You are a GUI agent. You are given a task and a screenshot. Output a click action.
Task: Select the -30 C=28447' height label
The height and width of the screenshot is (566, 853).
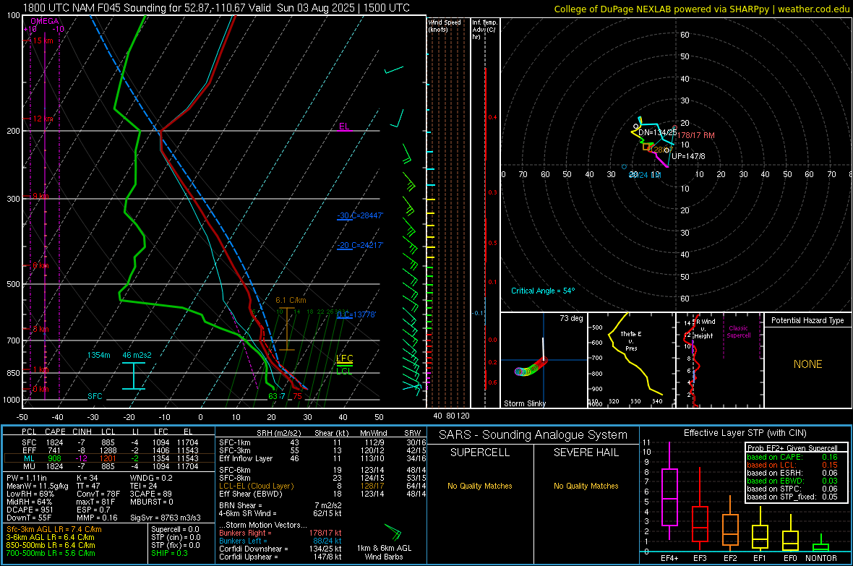tap(359, 215)
